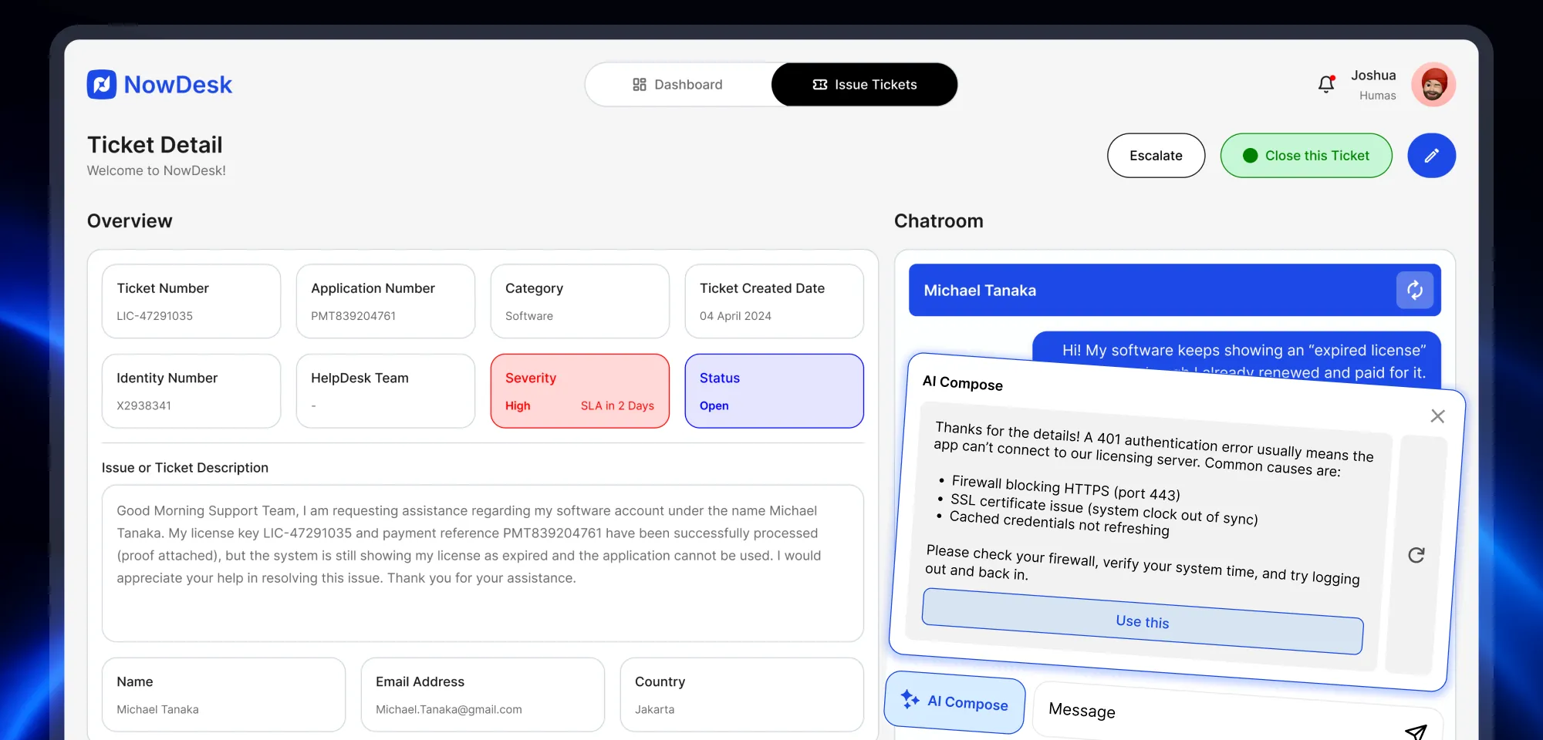Click Joshua's profile avatar

tap(1433, 84)
